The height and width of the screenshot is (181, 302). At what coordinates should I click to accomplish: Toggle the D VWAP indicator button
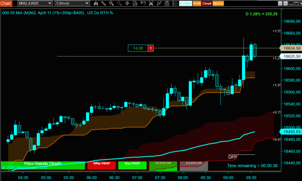[x=186, y=3]
